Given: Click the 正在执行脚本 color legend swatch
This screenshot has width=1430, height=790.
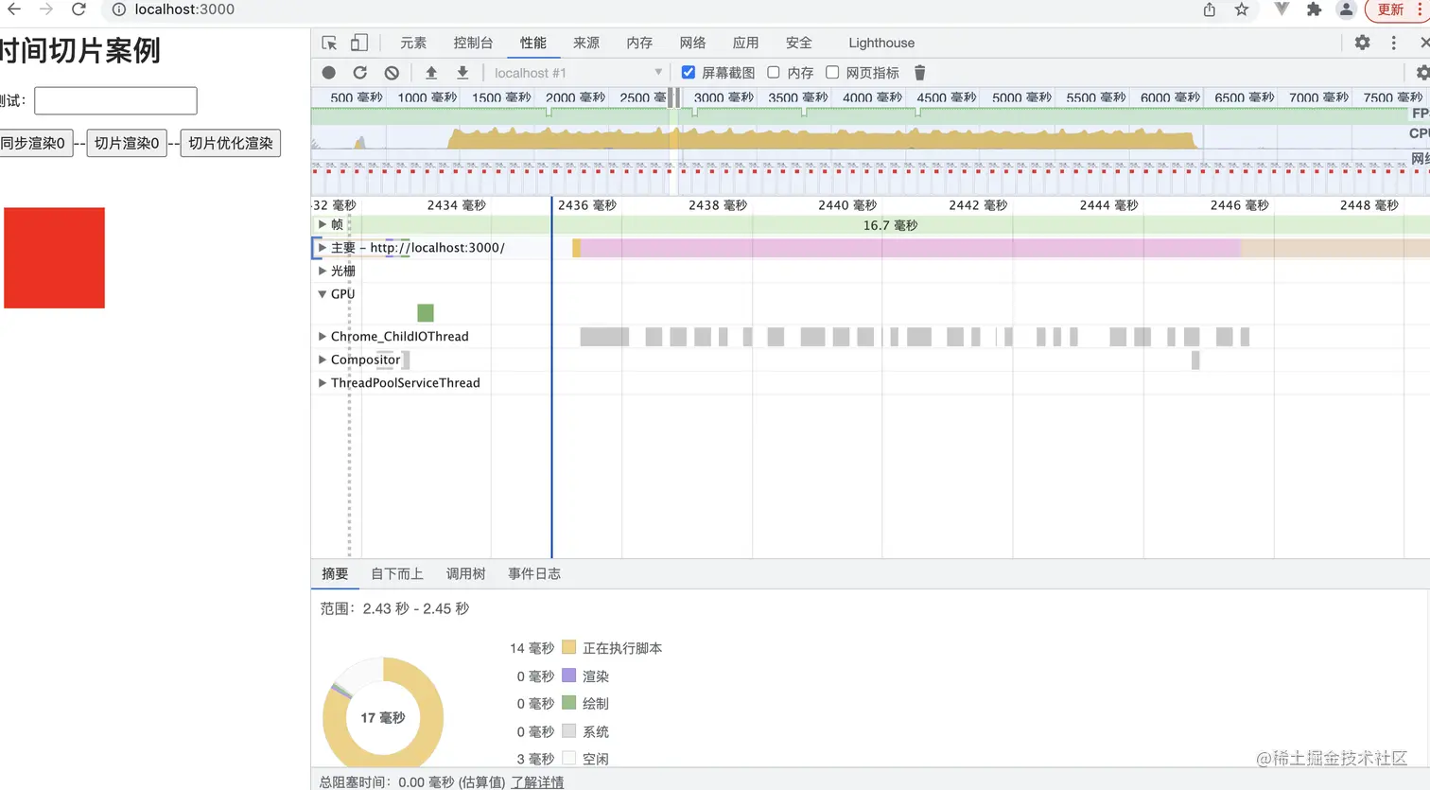Looking at the screenshot, I should [568, 648].
